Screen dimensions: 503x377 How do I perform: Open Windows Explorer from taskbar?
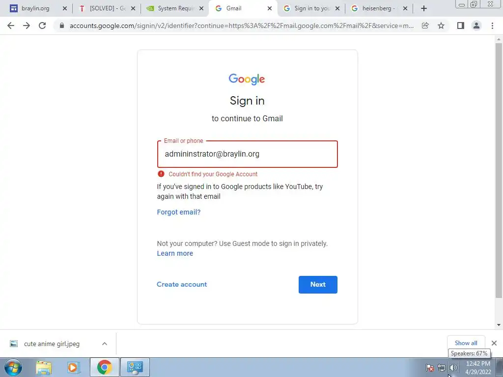[x=44, y=367]
